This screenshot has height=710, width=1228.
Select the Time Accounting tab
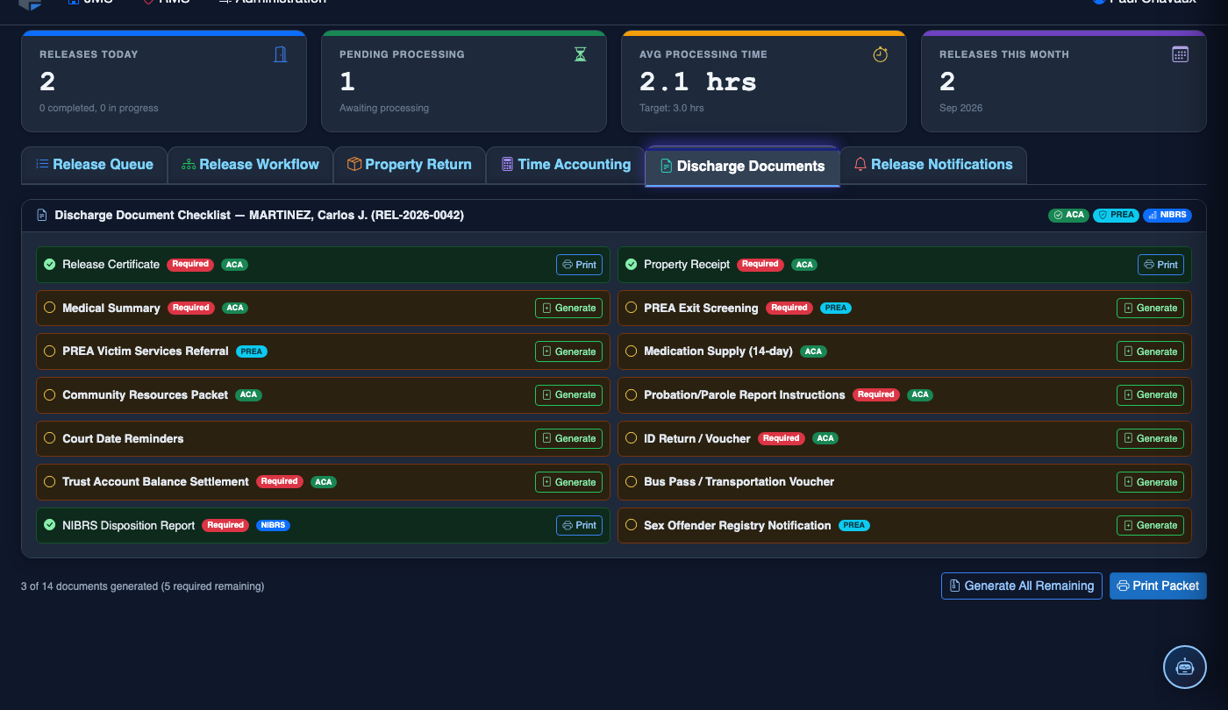[566, 165]
